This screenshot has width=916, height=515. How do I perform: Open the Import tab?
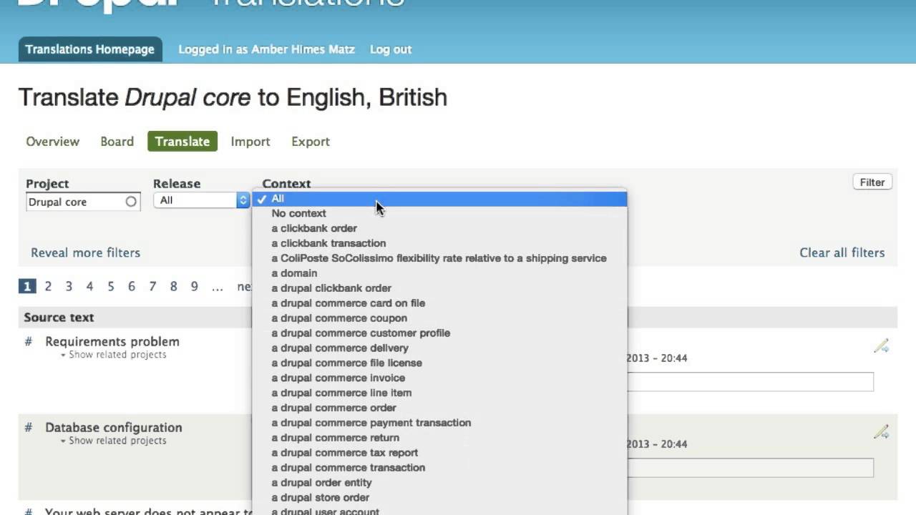point(250,142)
